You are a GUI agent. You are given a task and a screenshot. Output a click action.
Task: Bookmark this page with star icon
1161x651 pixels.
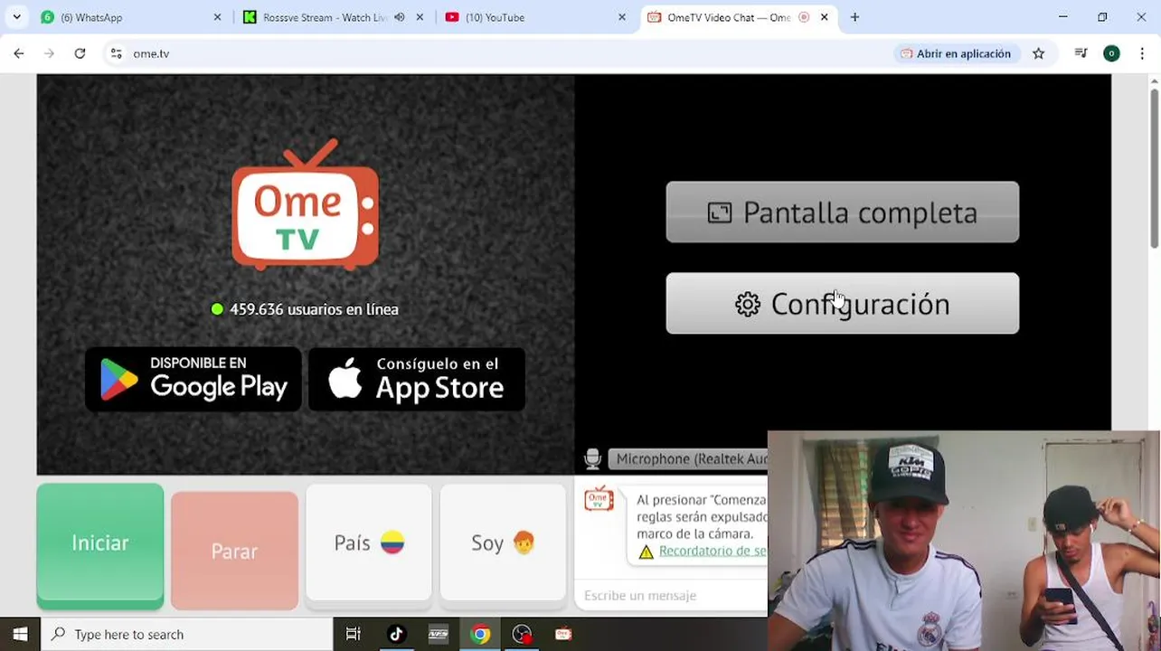(x=1038, y=53)
